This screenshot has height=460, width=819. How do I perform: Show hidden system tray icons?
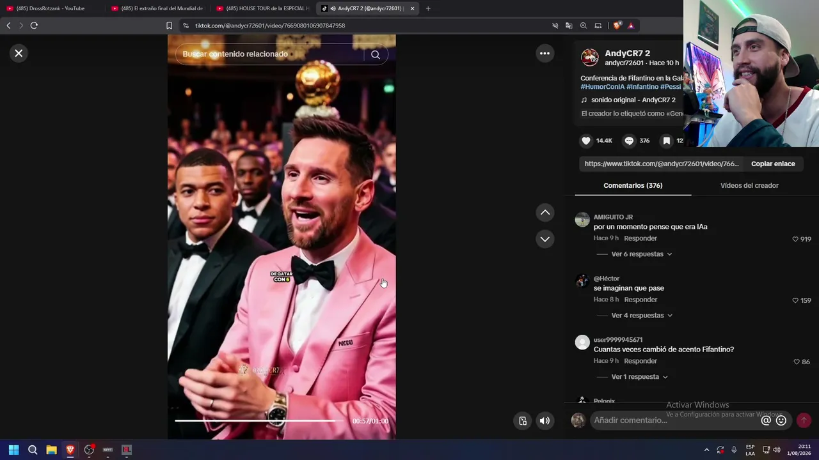706,450
